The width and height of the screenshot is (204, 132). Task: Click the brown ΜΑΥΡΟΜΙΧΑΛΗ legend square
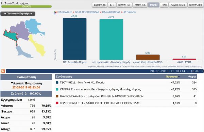coord(57,96)
